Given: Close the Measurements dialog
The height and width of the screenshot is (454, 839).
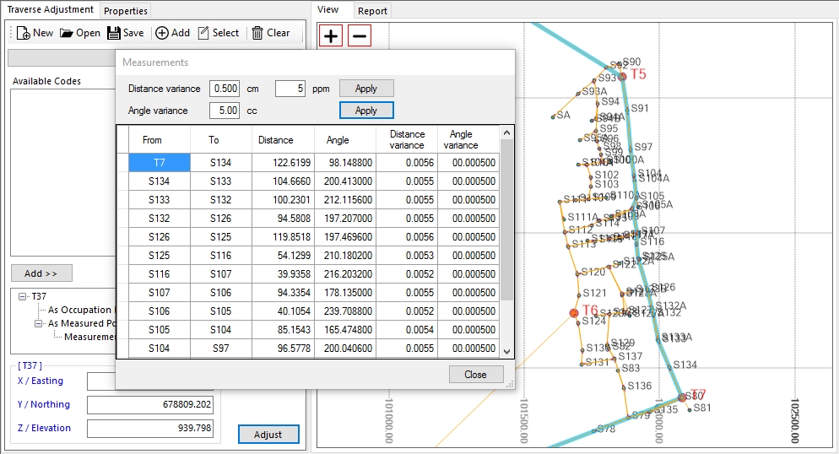Looking at the screenshot, I should point(476,375).
